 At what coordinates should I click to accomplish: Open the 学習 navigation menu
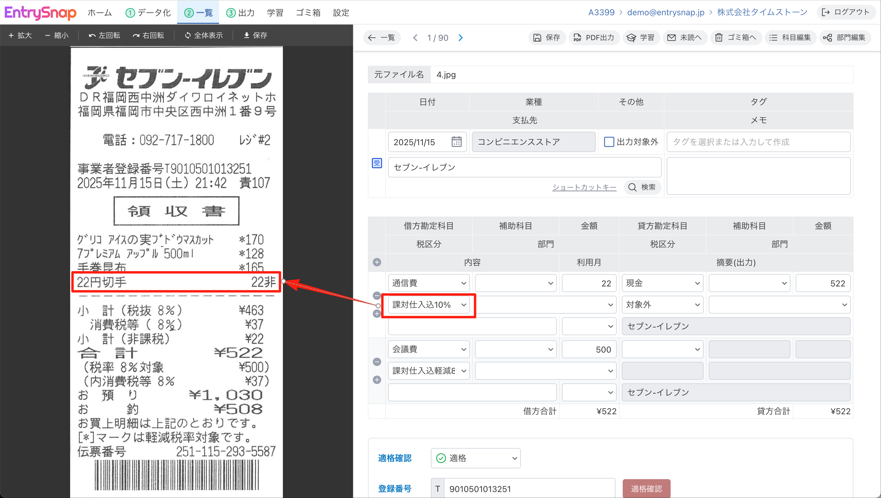pyautogui.click(x=275, y=13)
